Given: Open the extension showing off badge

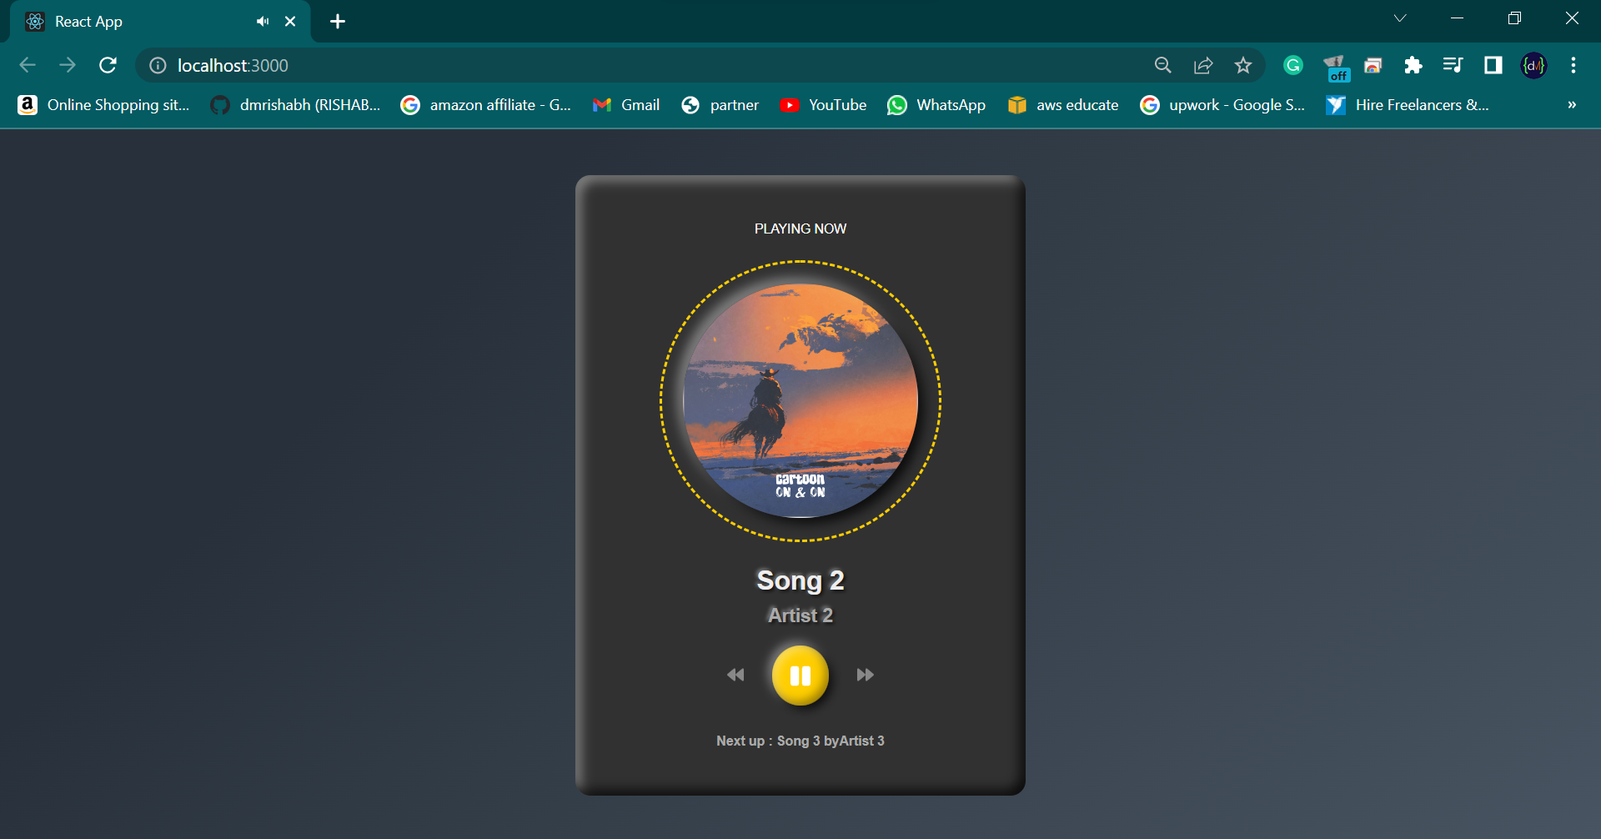Looking at the screenshot, I should 1336,67.
